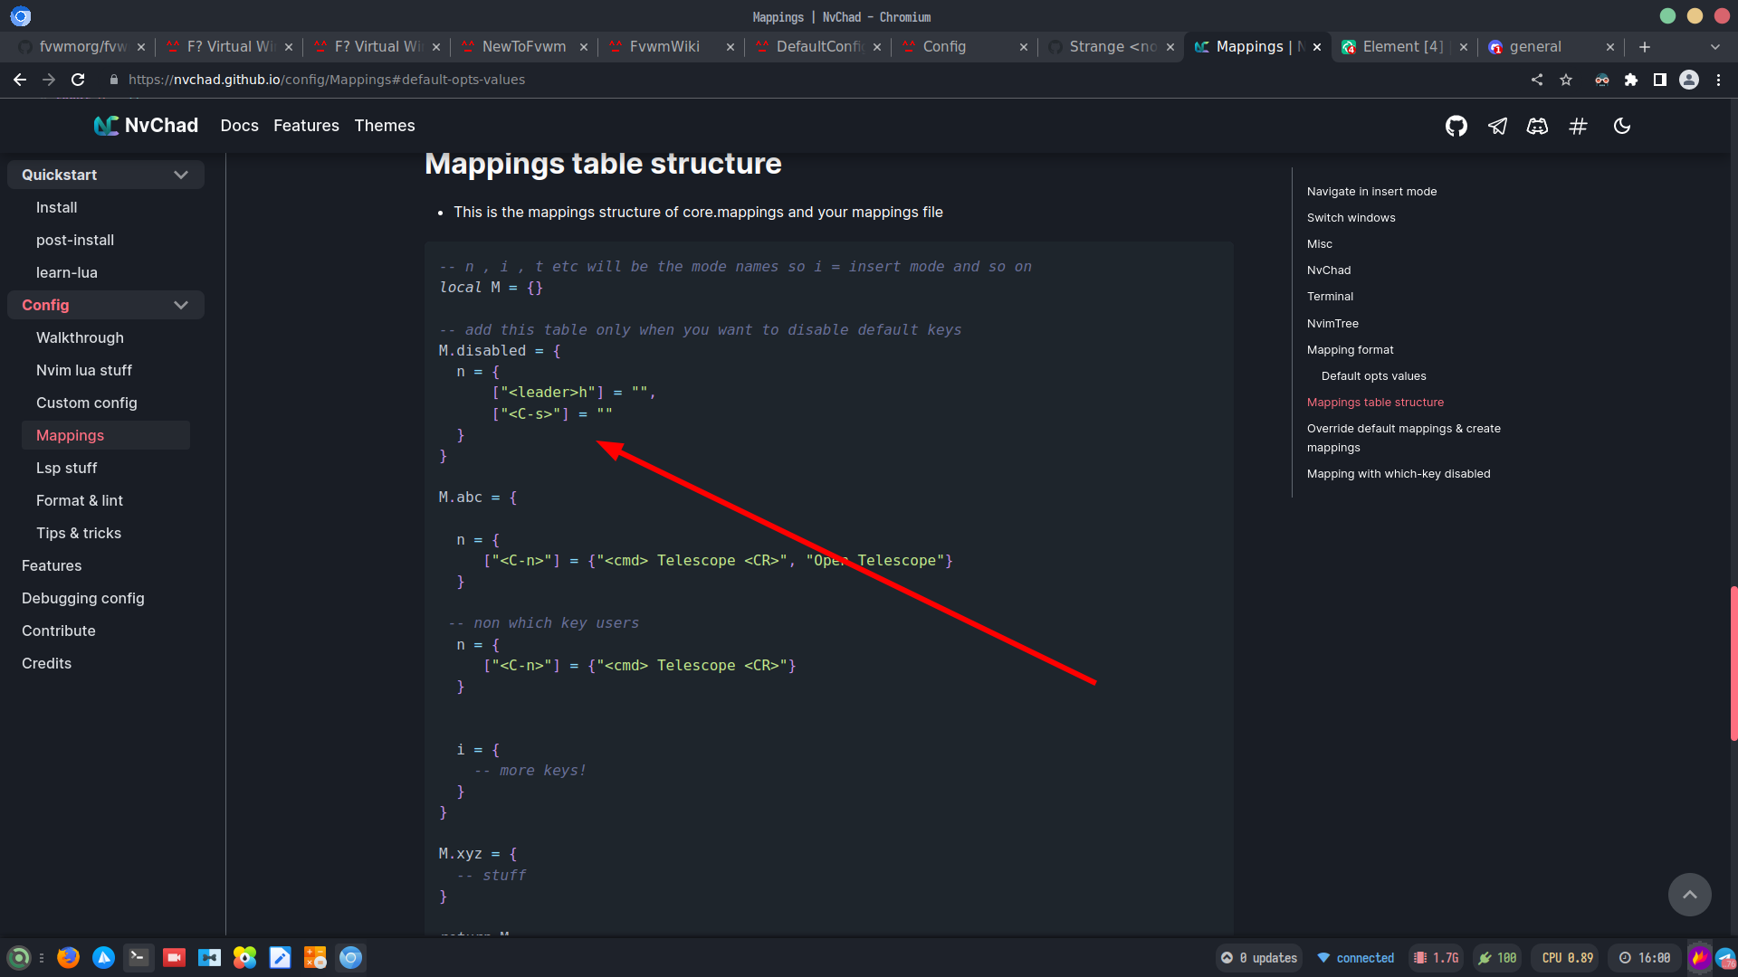Open the Features header menu item

click(x=306, y=126)
